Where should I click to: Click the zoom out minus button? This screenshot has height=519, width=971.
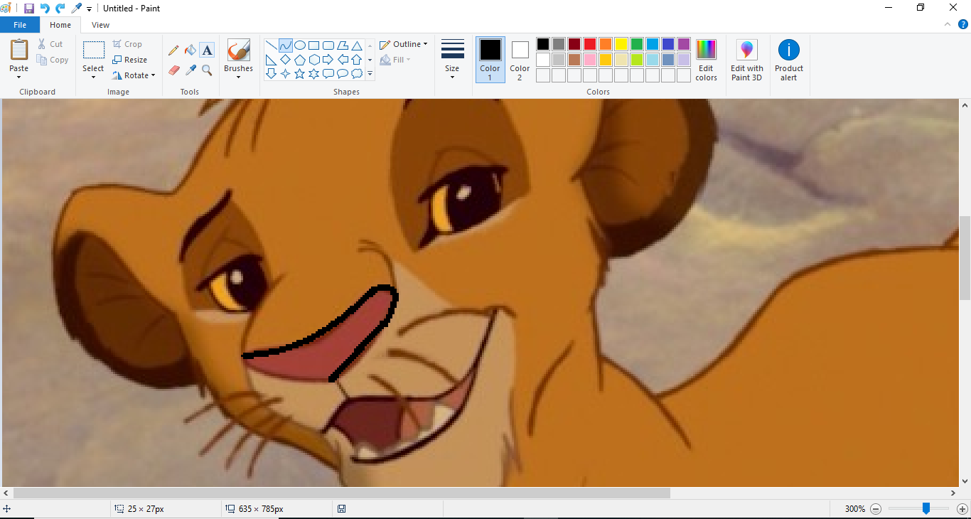(876, 509)
